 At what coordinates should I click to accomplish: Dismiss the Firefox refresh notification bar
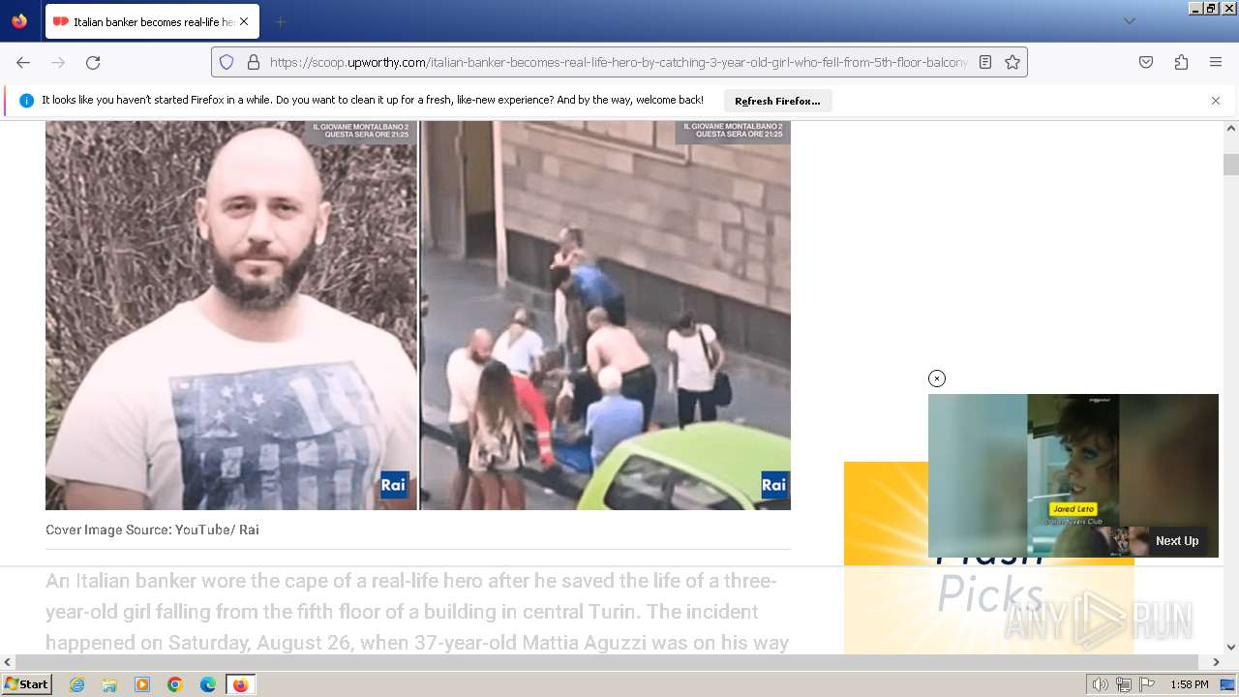tap(1216, 101)
